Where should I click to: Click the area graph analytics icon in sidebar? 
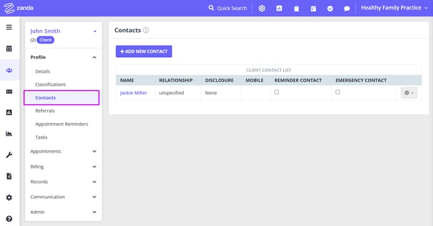point(9,134)
